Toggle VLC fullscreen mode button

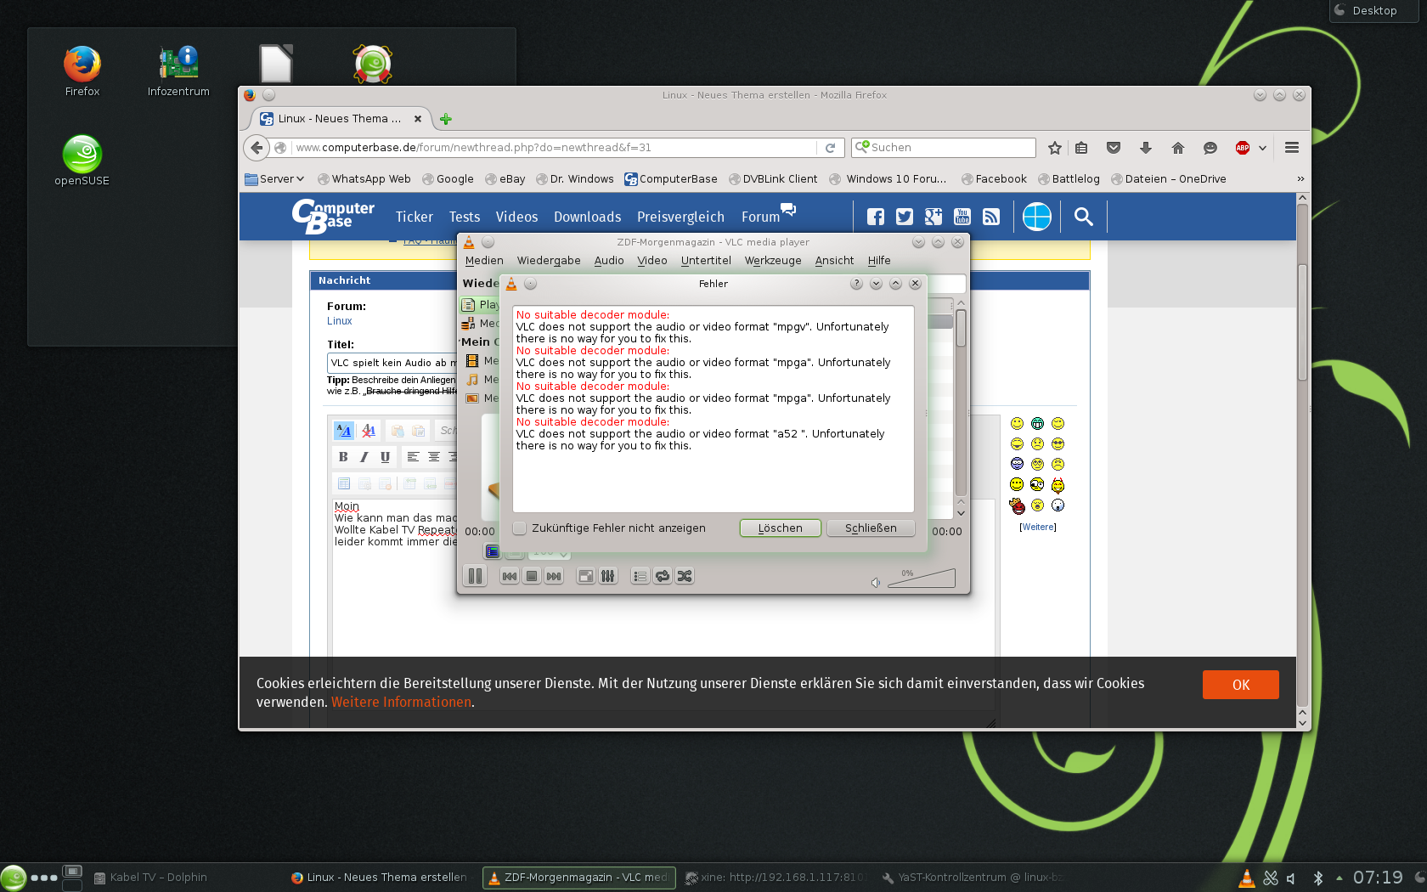[586, 576]
